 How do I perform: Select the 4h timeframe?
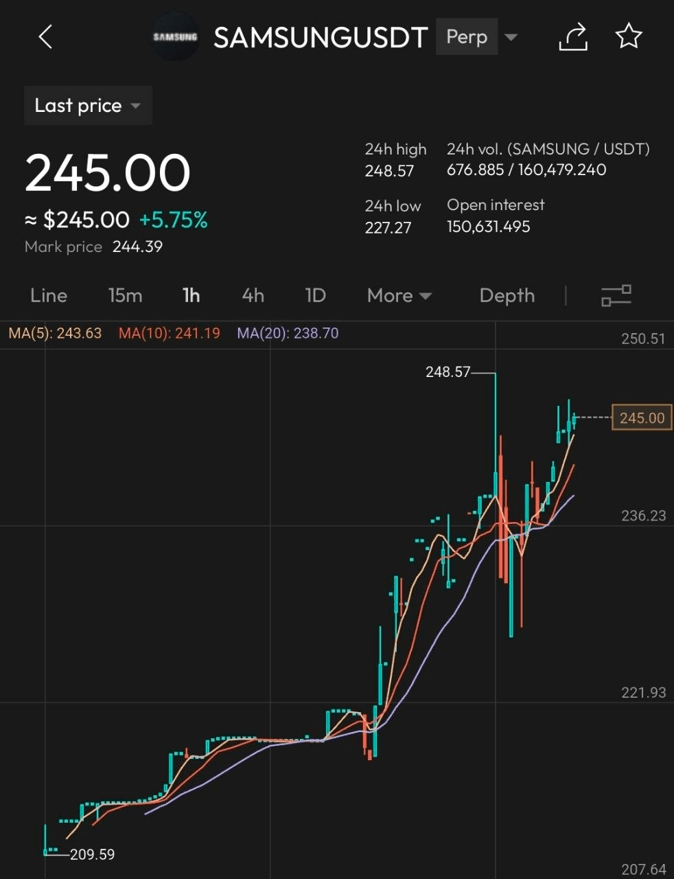click(x=253, y=295)
